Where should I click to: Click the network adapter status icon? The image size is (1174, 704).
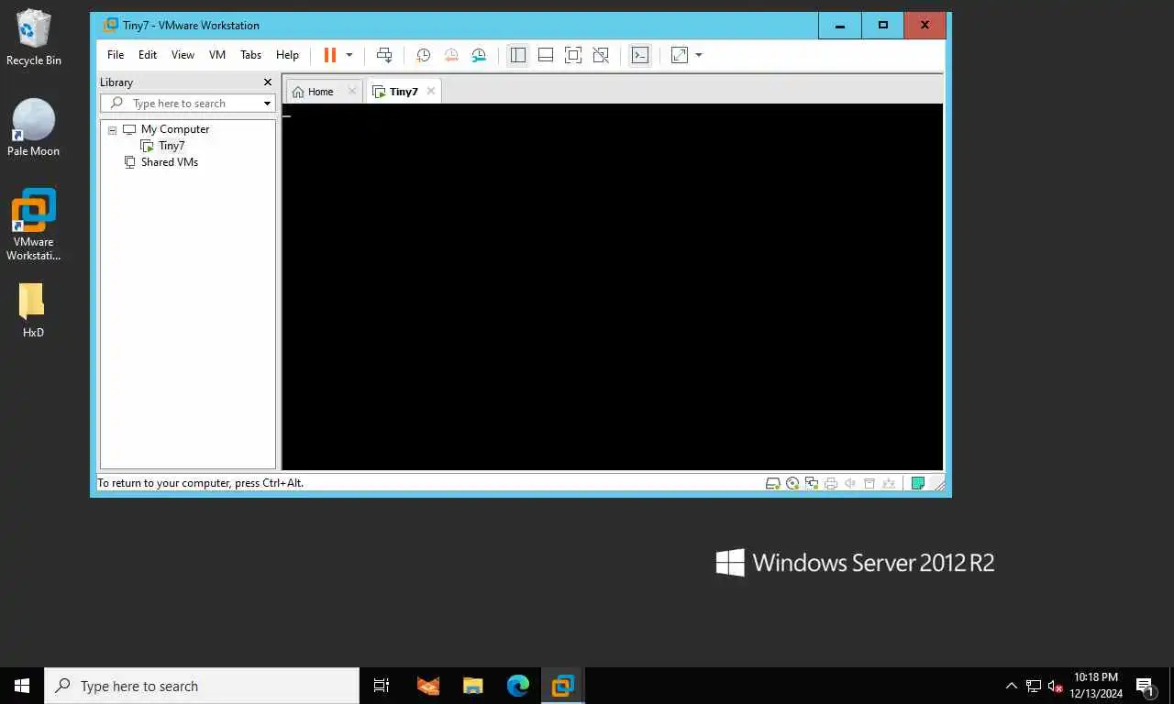(812, 483)
